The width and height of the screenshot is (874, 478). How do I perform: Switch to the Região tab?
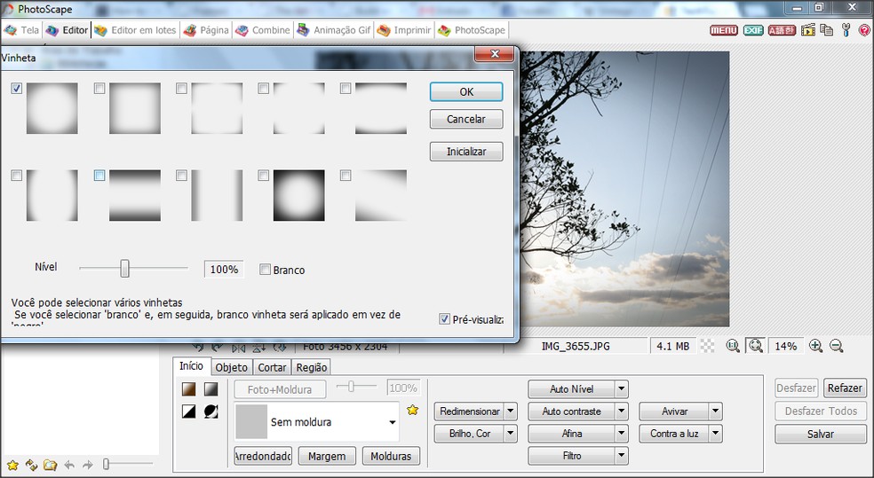click(x=312, y=367)
